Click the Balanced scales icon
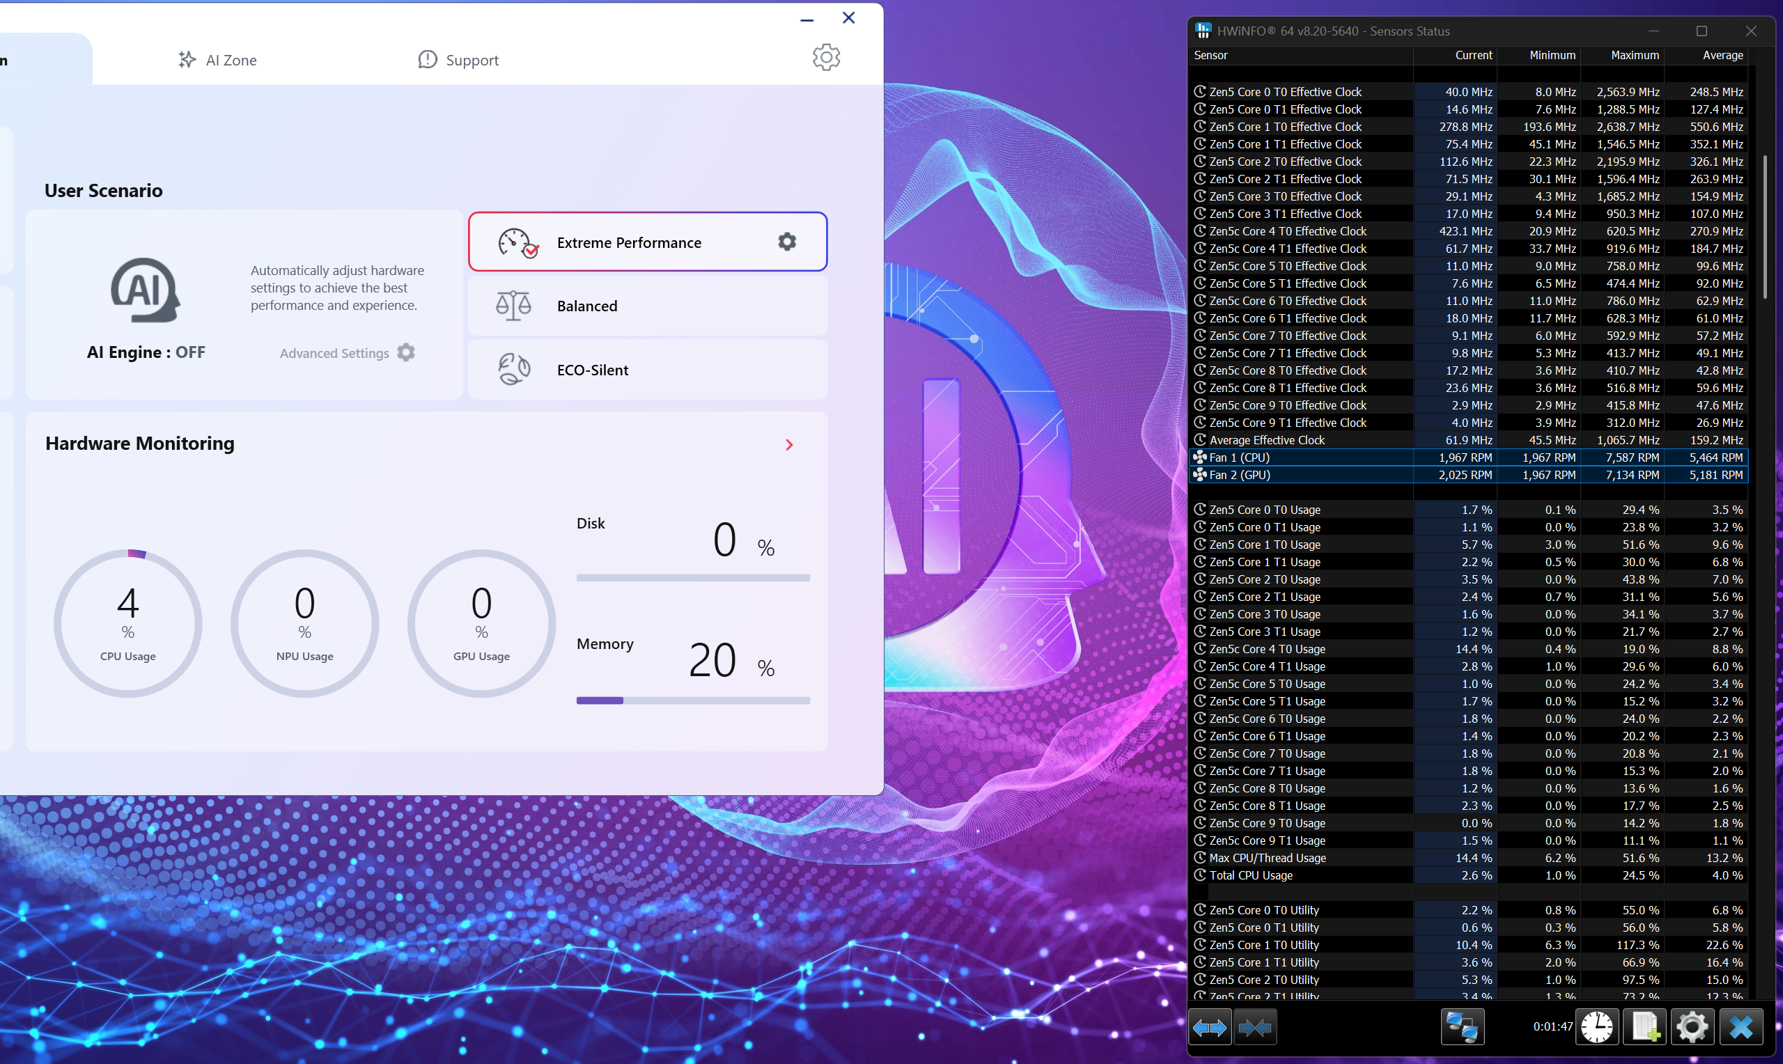 click(513, 306)
